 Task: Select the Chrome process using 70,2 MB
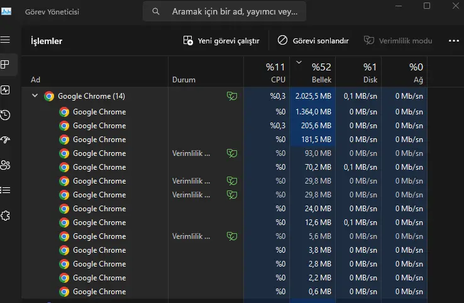click(224, 167)
